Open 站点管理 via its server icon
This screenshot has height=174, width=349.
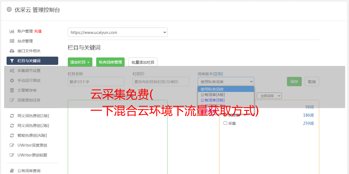coord(12,41)
